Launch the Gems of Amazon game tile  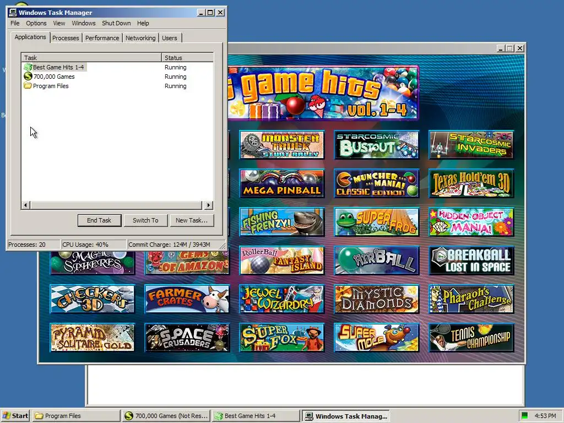coord(187,263)
